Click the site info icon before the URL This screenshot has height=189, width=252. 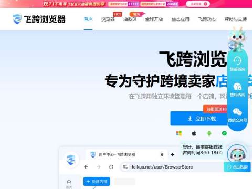tap(125, 167)
